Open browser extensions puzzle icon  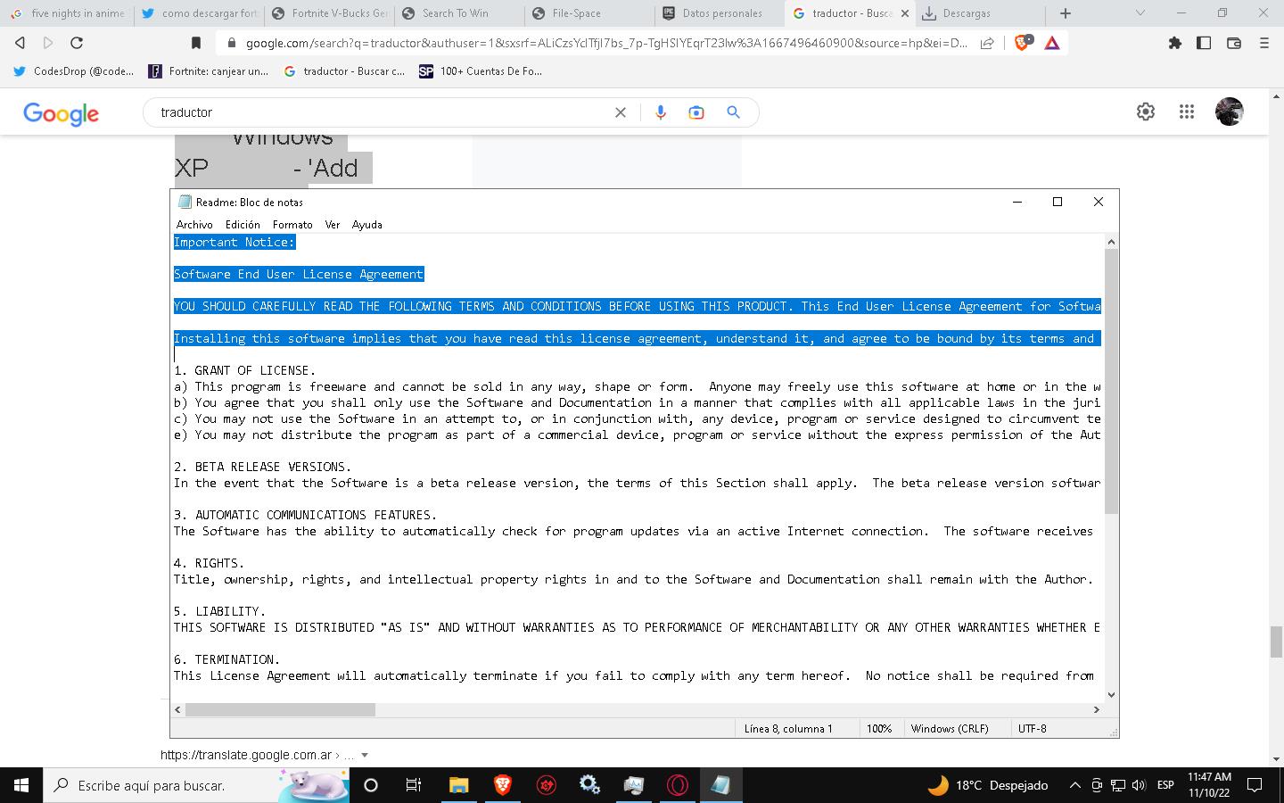click(1174, 43)
